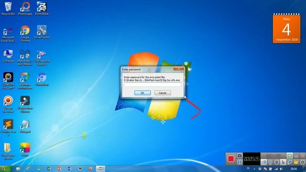Open the drawing pen tool in recorder
This screenshot has width=306, height=172.
pos(290,162)
